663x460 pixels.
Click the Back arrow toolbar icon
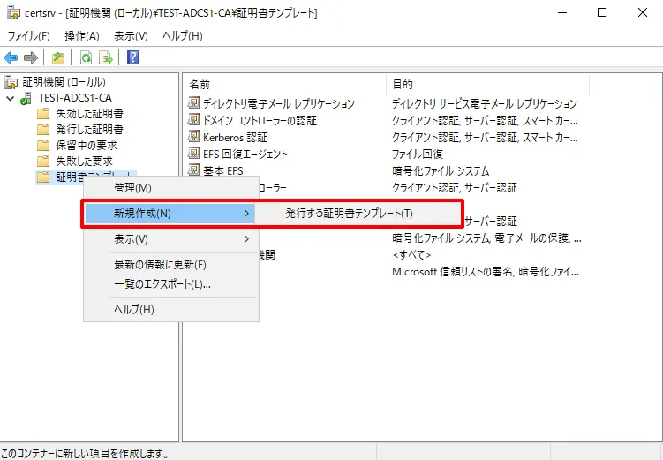pyautogui.click(x=11, y=57)
